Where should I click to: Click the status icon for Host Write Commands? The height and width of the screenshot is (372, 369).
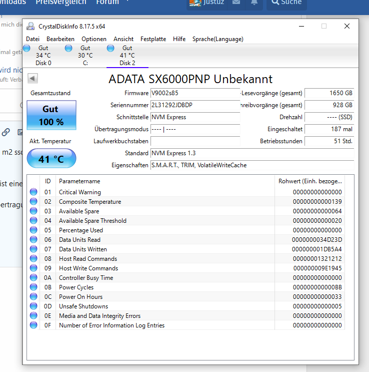33,268
